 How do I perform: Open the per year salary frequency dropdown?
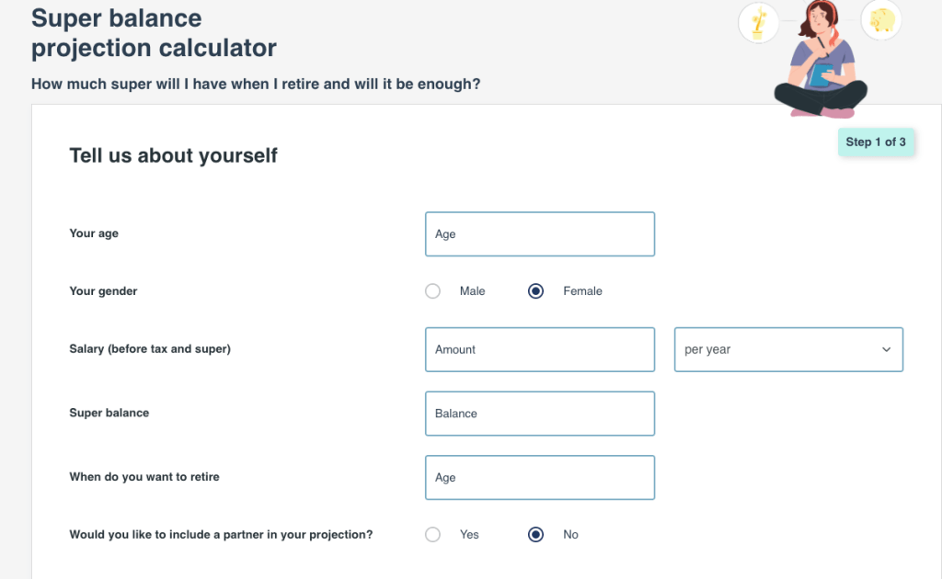[x=788, y=349]
